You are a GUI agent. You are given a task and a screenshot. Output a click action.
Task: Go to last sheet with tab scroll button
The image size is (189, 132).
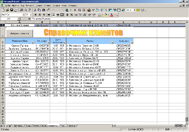pos(10,126)
